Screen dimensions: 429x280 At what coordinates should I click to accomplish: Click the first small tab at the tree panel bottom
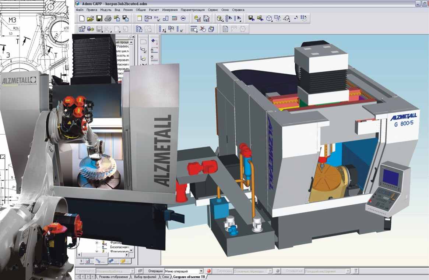click(81, 261)
